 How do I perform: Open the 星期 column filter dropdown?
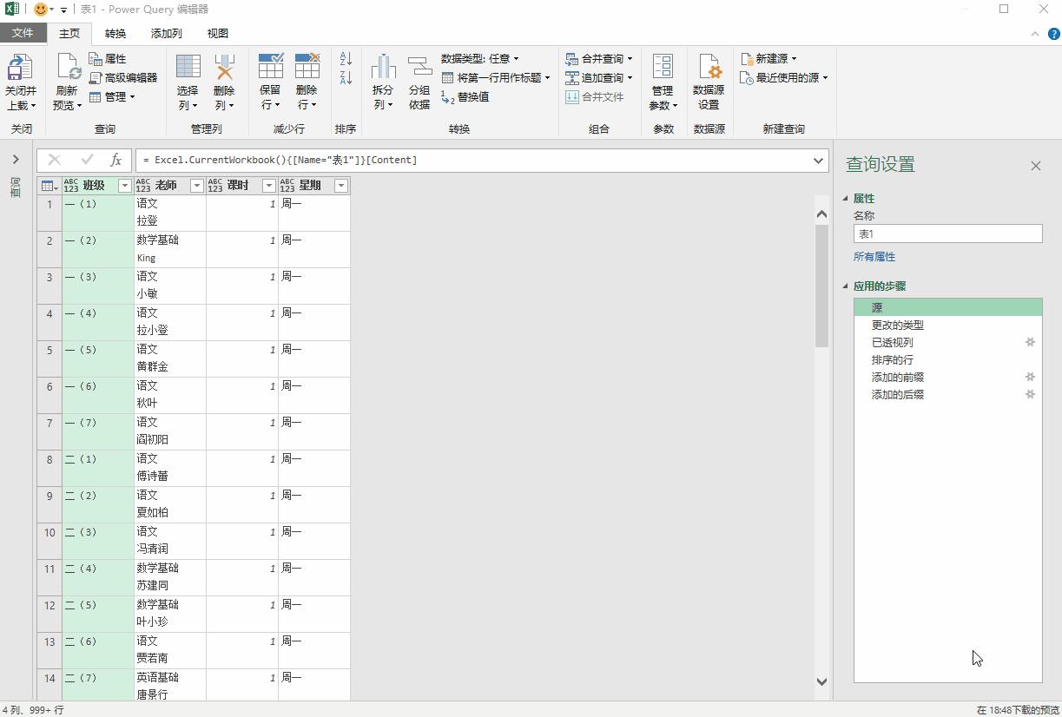click(340, 186)
